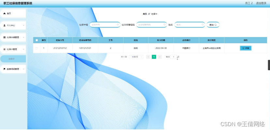
Task: Click the 发卡日期 column header
Action: coord(161,40)
